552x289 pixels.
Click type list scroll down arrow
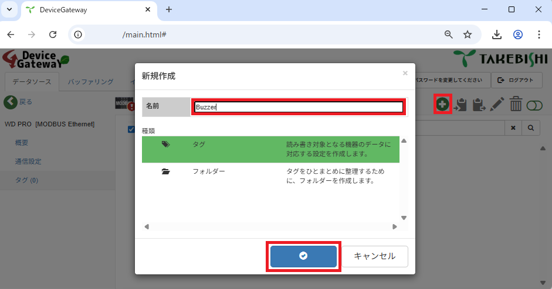point(404,218)
